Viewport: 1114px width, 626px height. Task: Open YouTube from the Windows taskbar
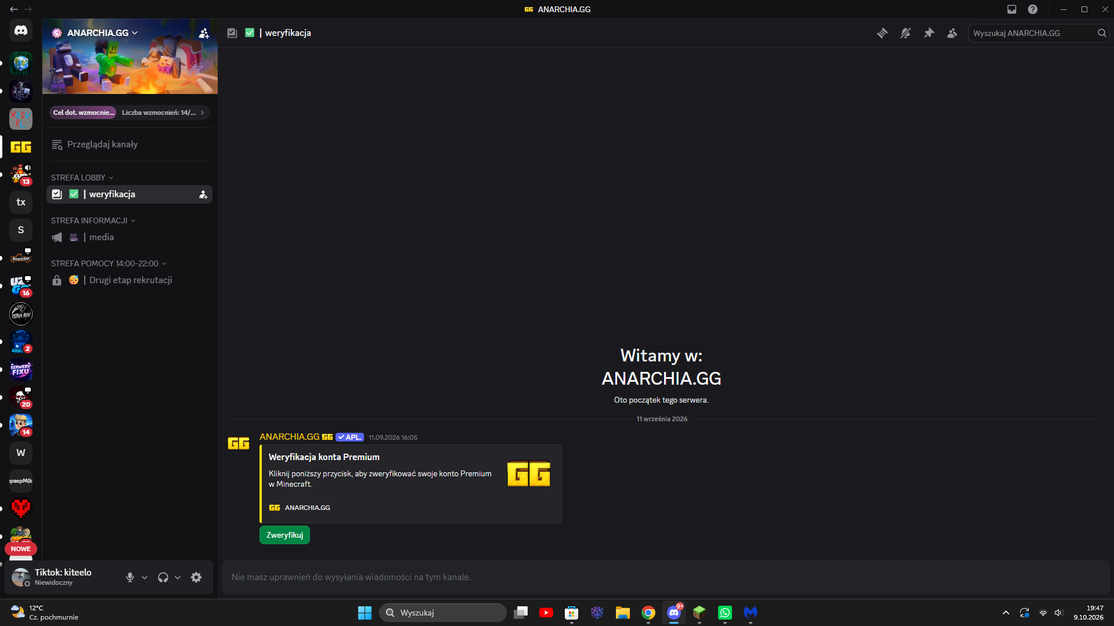[x=546, y=613]
